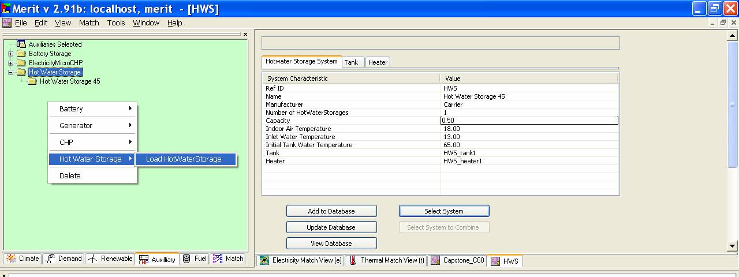This screenshot has height=277, width=739.
Task: Click the vertical scrollbar down arrow
Action: [733, 246]
